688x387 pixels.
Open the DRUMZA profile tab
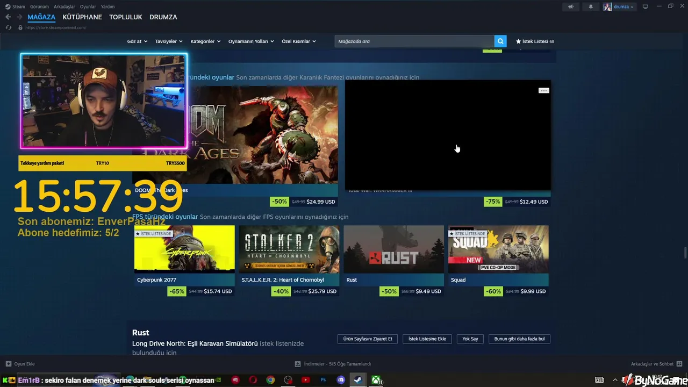[163, 17]
